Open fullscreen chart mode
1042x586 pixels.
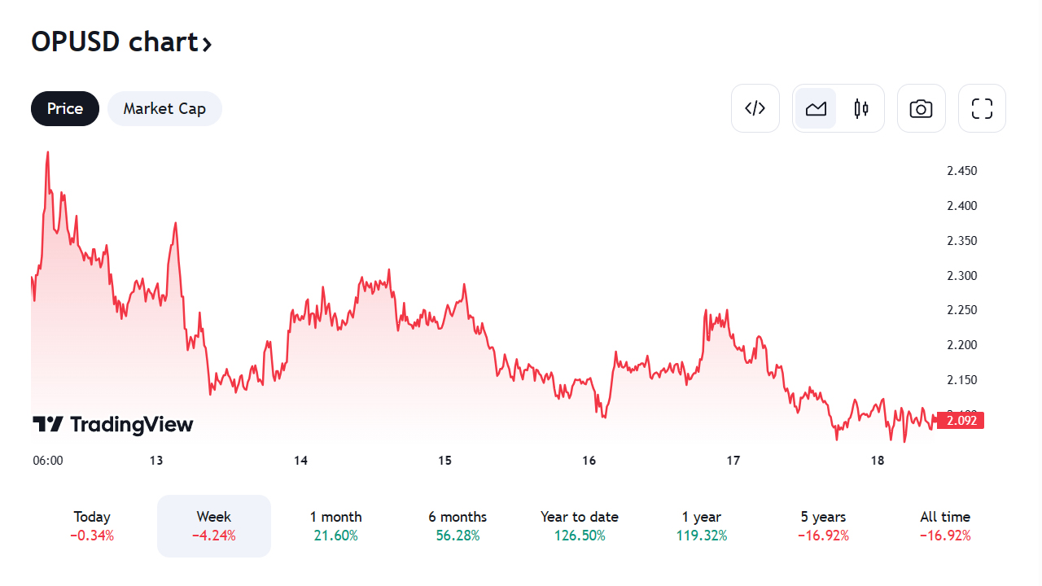click(x=982, y=108)
